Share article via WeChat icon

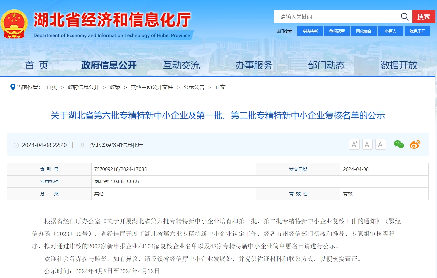tap(399, 144)
